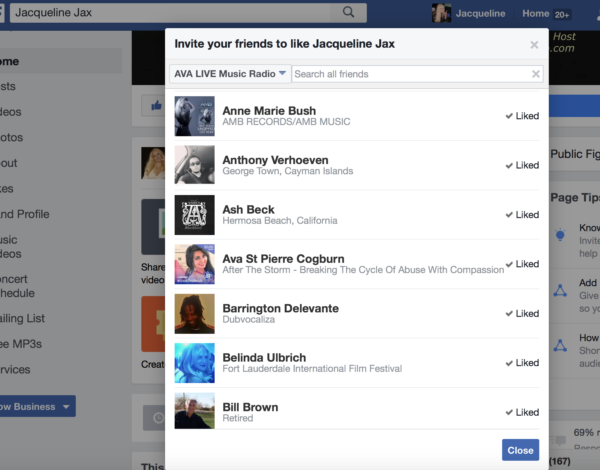Screen dimensions: 600x470
Task: Click the lightbulb page tip icon
Action: tap(560, 235)
